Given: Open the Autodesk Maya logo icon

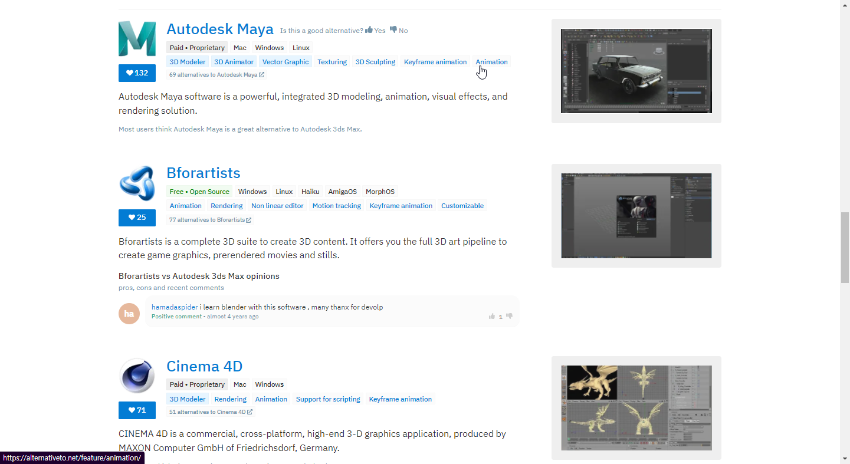Looking at the screenshot, I should tap(137, 38).
